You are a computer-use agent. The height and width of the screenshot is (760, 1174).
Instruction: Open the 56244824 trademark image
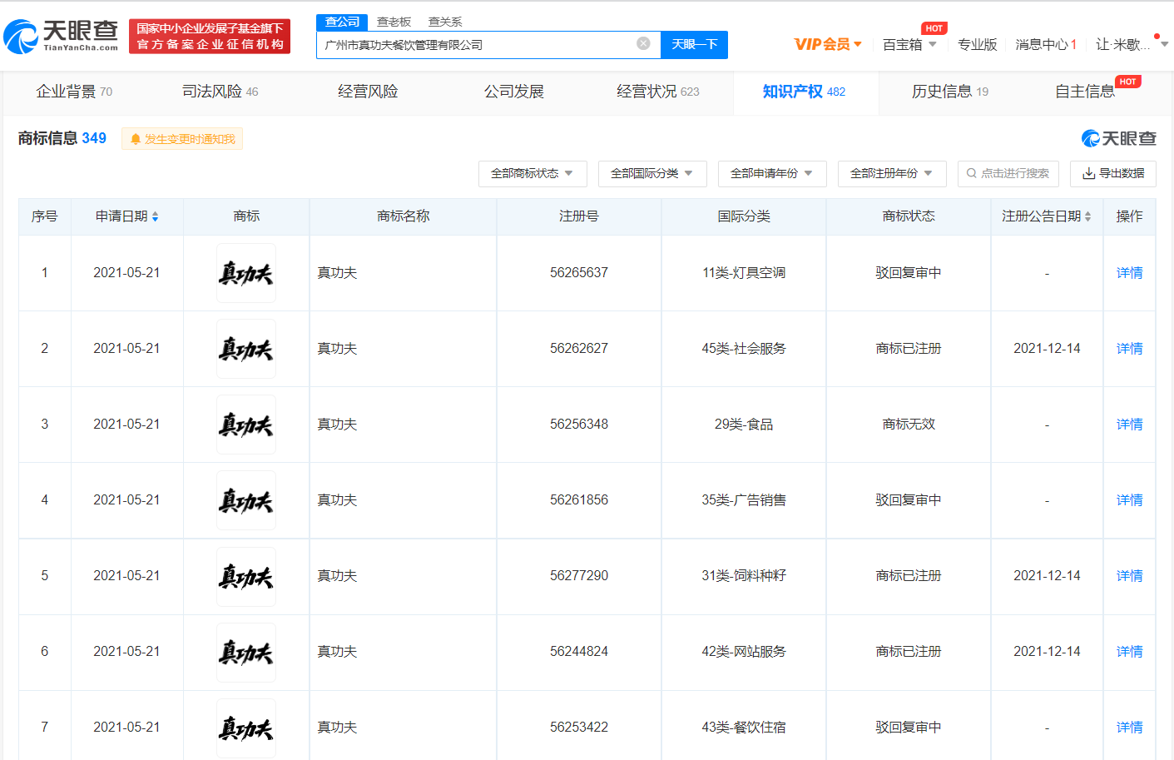[246, 652]
